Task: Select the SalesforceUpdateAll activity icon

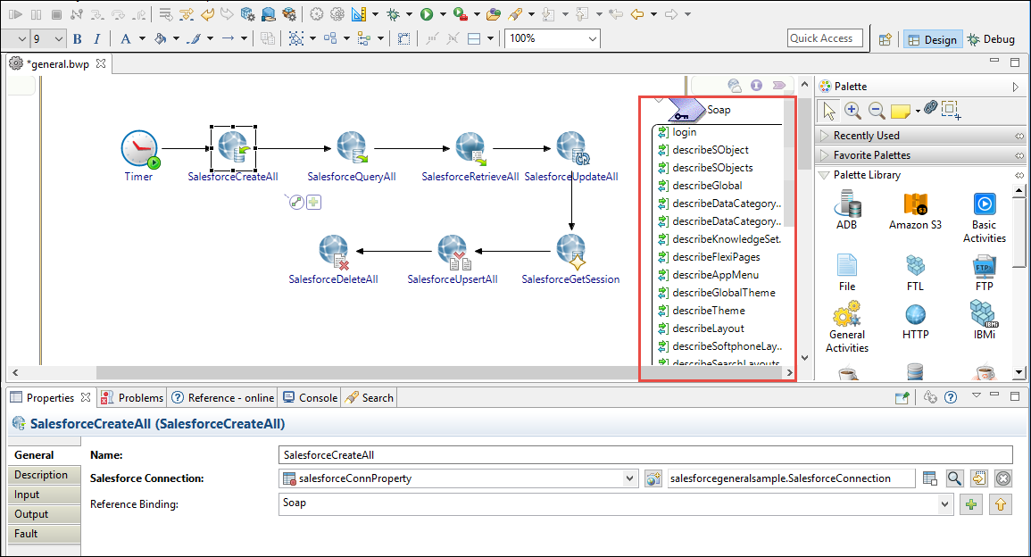Action: pyautogui.click(x=572, y=148)
